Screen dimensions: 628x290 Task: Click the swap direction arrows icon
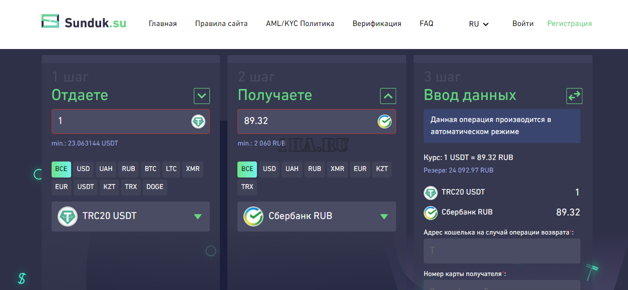pos(574,95)
